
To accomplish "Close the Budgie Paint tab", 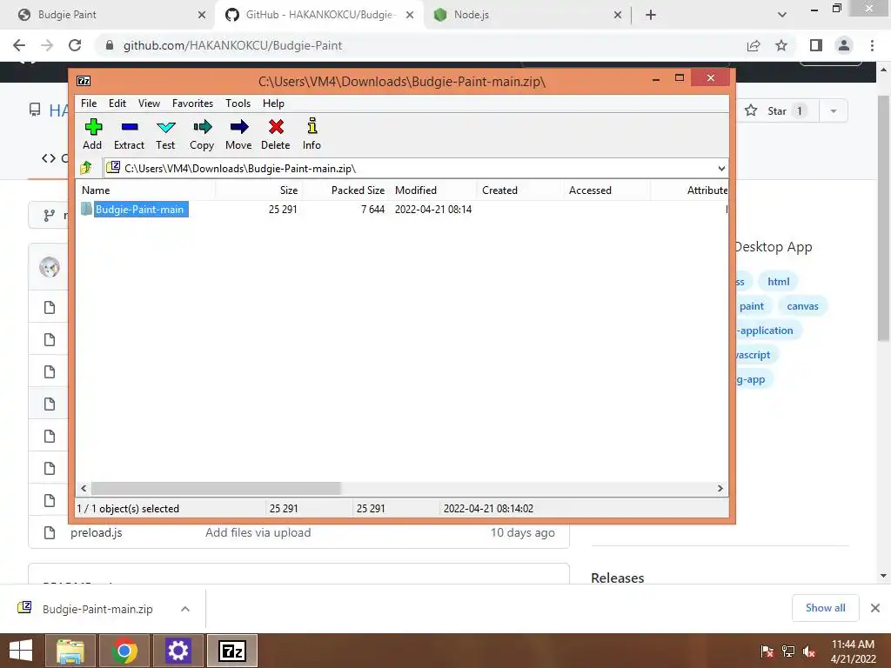I will click(202, 15).
